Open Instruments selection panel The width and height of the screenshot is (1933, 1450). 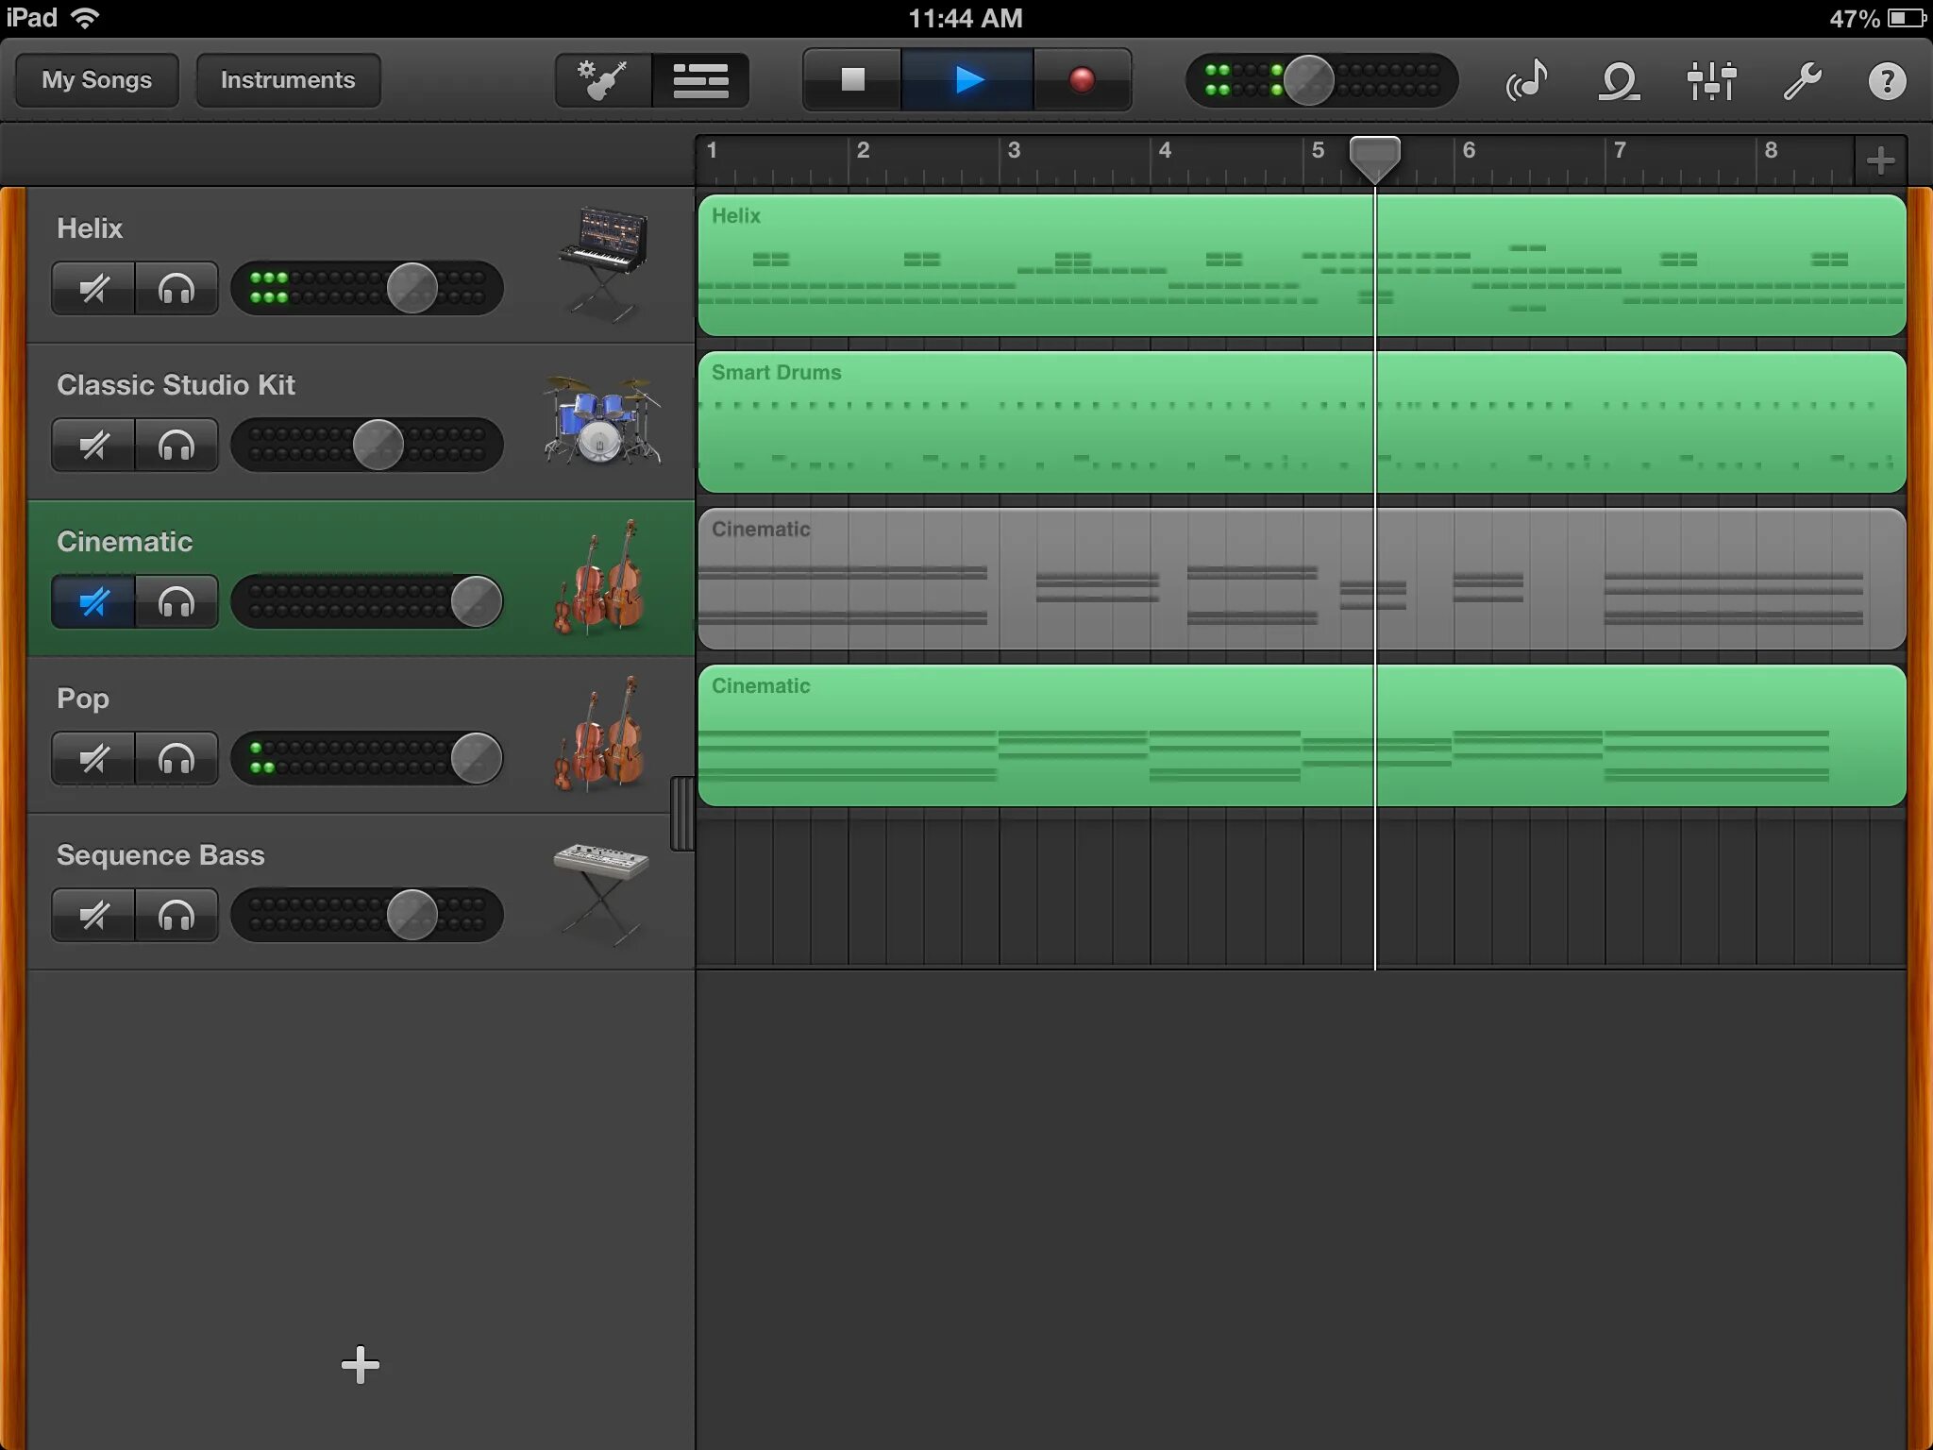288,79
